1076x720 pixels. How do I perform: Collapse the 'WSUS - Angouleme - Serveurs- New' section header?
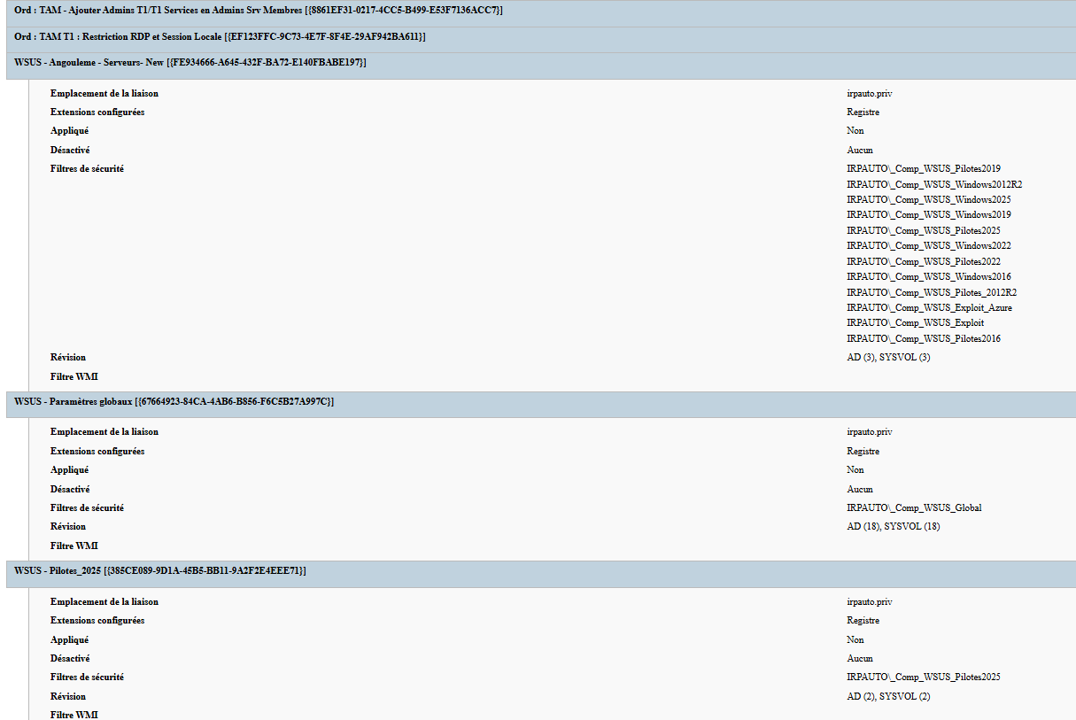click(541, 66)
